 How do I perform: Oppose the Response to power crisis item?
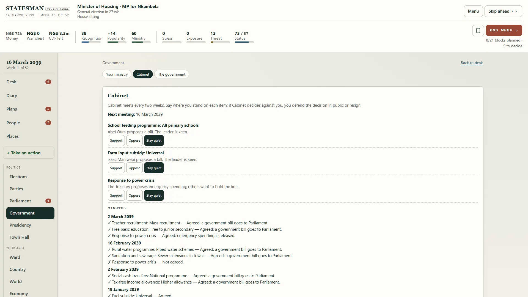tap(134, 196)
